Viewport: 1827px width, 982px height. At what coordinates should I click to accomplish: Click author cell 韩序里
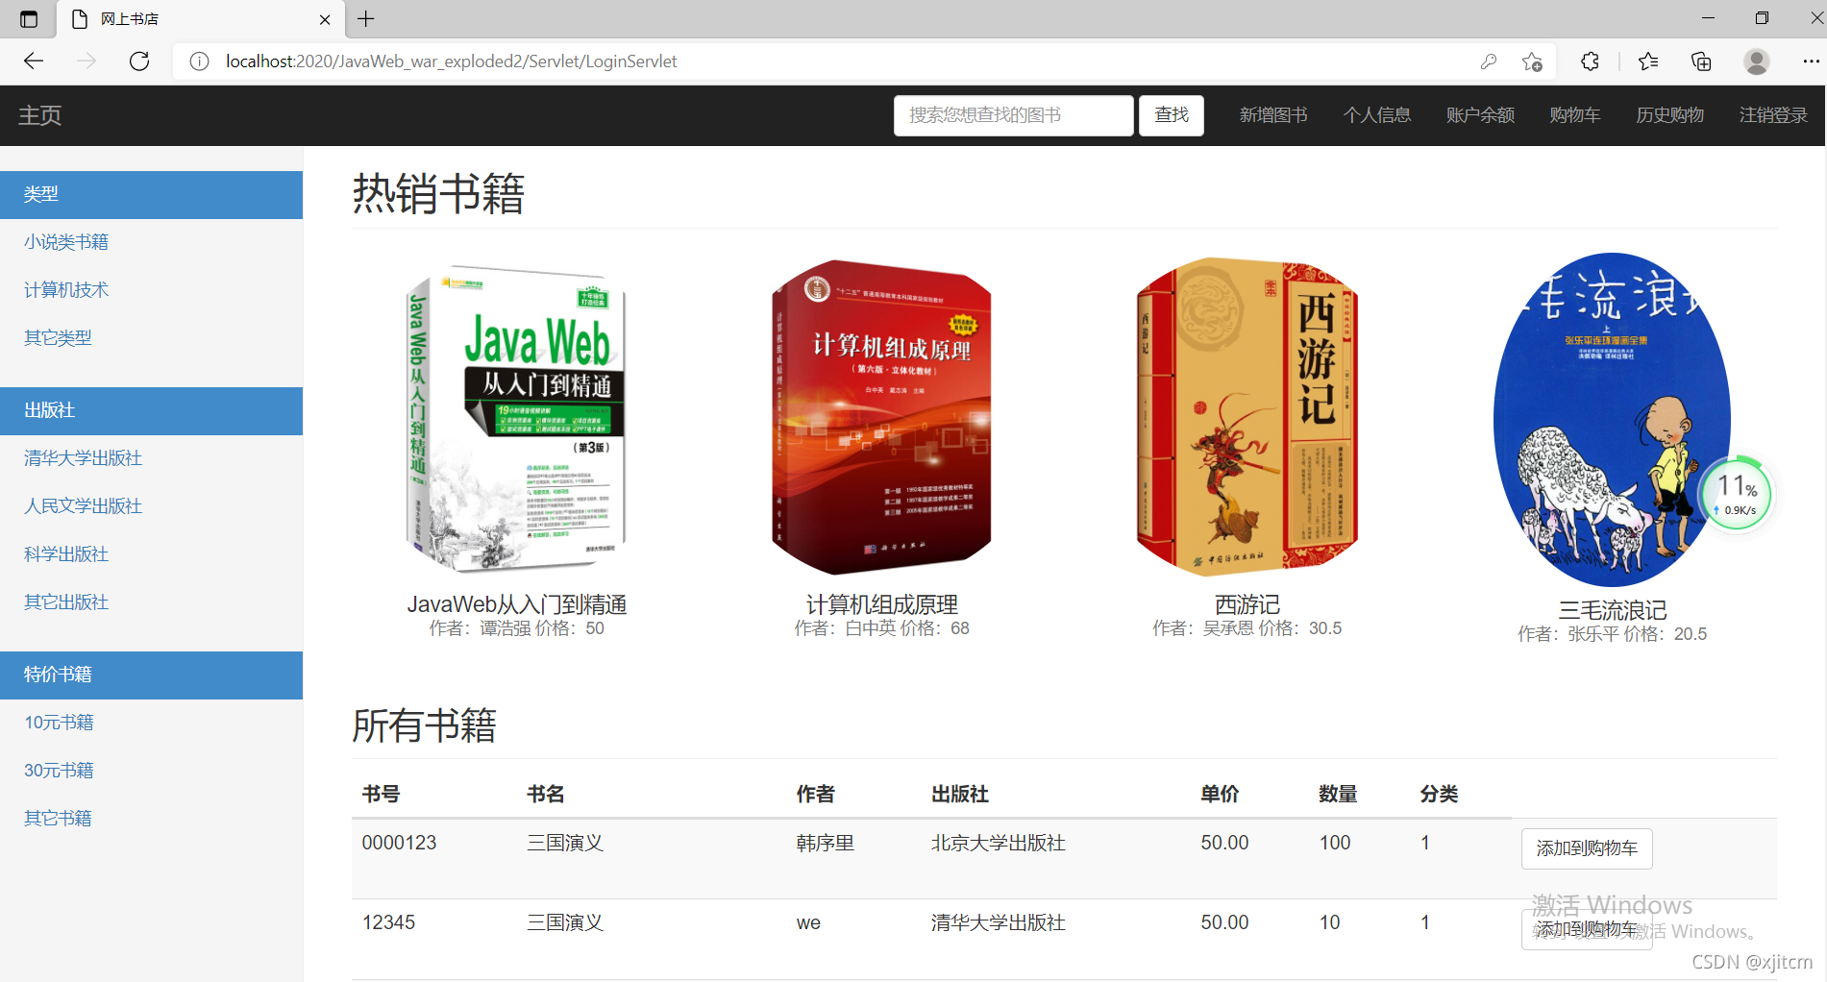pyautogui.click(x=826, y=843)
